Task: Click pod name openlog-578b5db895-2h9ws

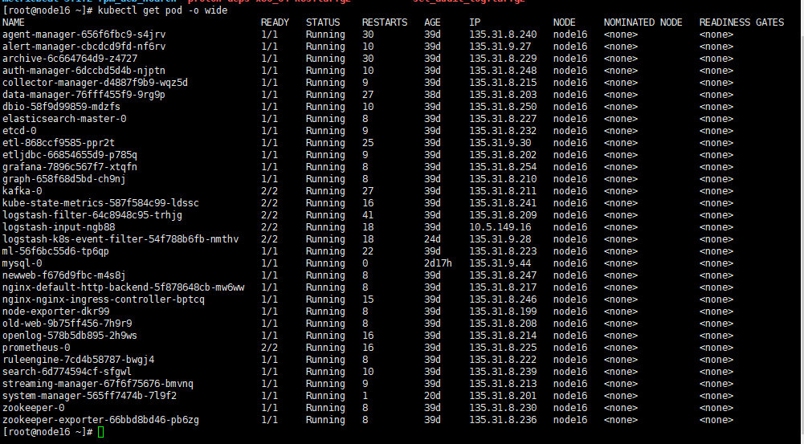Action: [70, 336]
